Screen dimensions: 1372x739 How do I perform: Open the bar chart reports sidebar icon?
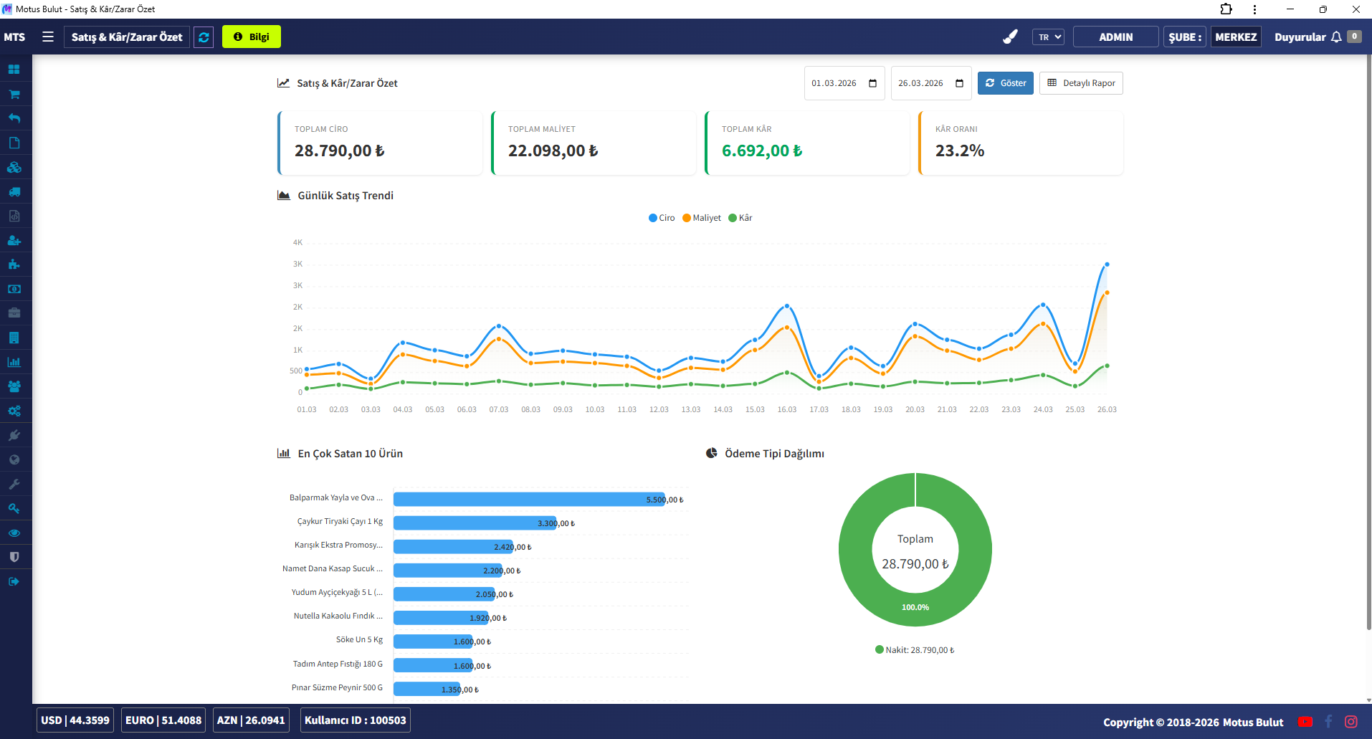pos(14,362)
